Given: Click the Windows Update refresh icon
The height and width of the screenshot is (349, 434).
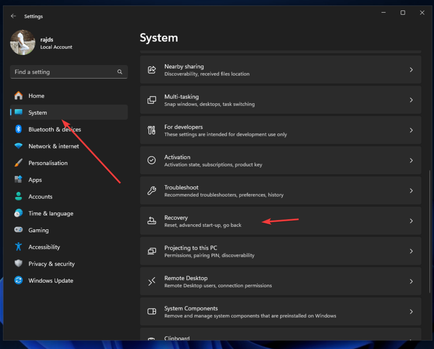Looking at the screenshot, I should coord(19,280).
